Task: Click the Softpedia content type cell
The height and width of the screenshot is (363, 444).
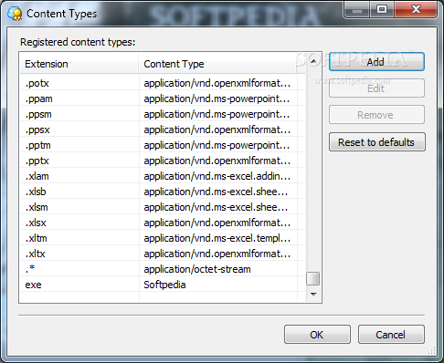Action: click(218, 285)
